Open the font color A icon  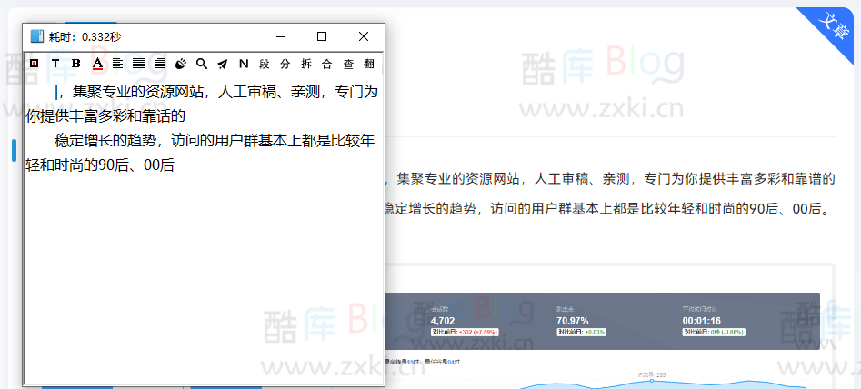(x=97, y=64)
